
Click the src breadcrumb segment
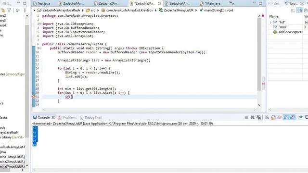(x=91, y=10)
